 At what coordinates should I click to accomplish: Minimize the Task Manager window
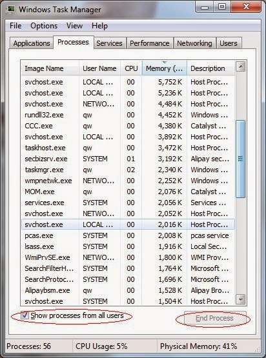[205, 6]
